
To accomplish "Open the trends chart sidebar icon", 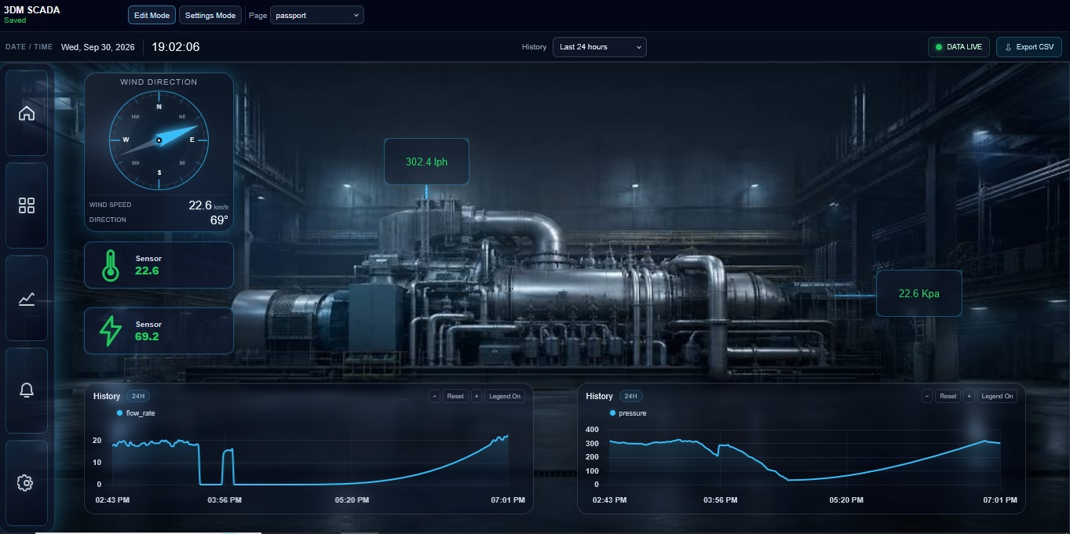I will point(27,298).
